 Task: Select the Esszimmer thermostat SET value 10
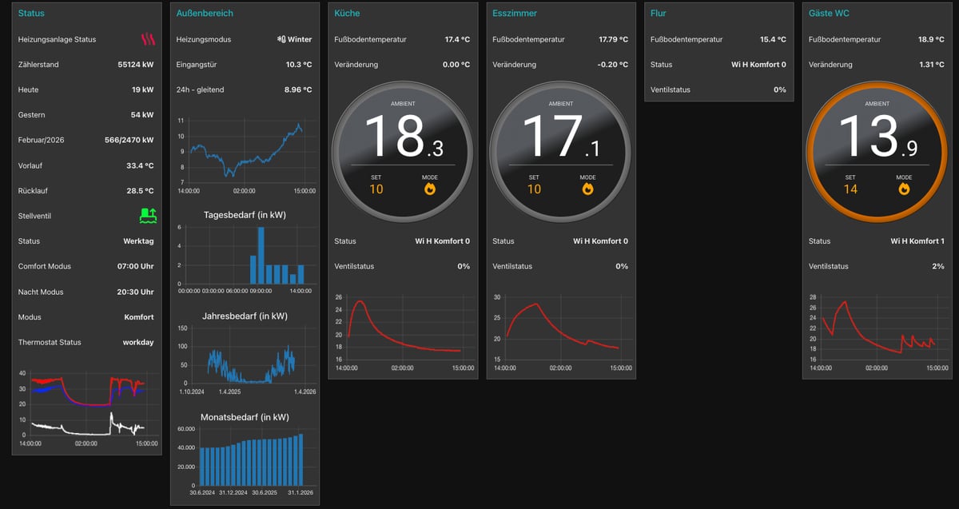click(x=534, y=189)
